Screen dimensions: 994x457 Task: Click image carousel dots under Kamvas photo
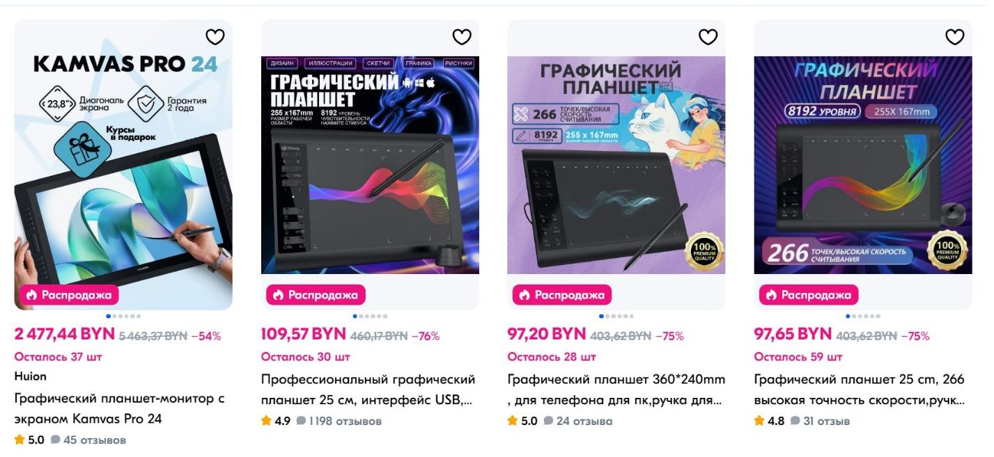[124, 316]
